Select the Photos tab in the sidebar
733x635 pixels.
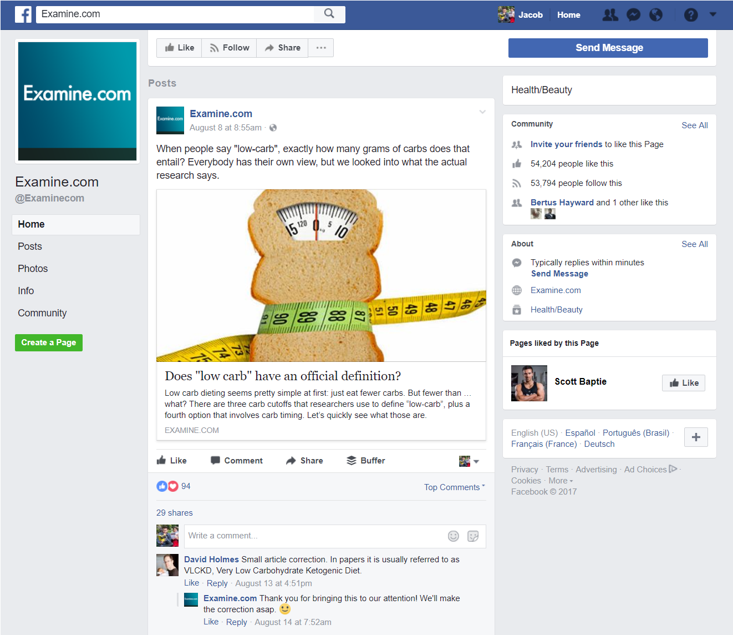point(33,269)
